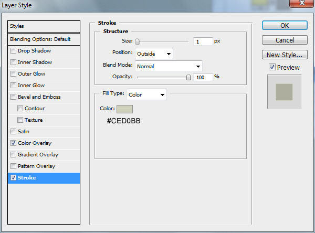Select the Inner Glow label
The height and width of the screenshot is (233, 315).
(31, 86)
